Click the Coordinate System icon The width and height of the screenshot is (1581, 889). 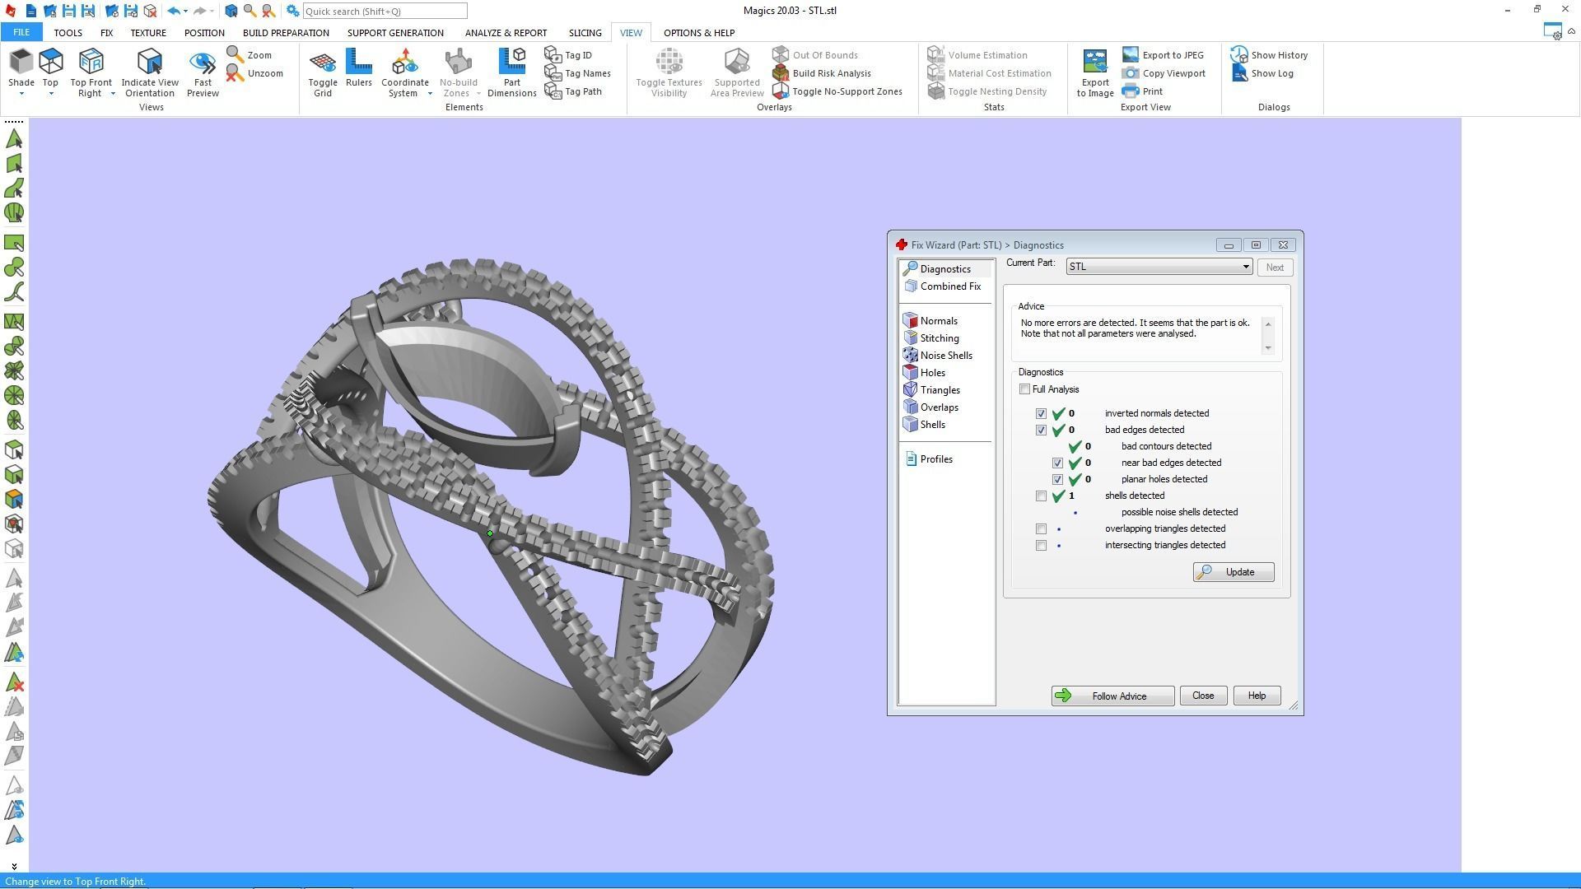tap(404, 62)
